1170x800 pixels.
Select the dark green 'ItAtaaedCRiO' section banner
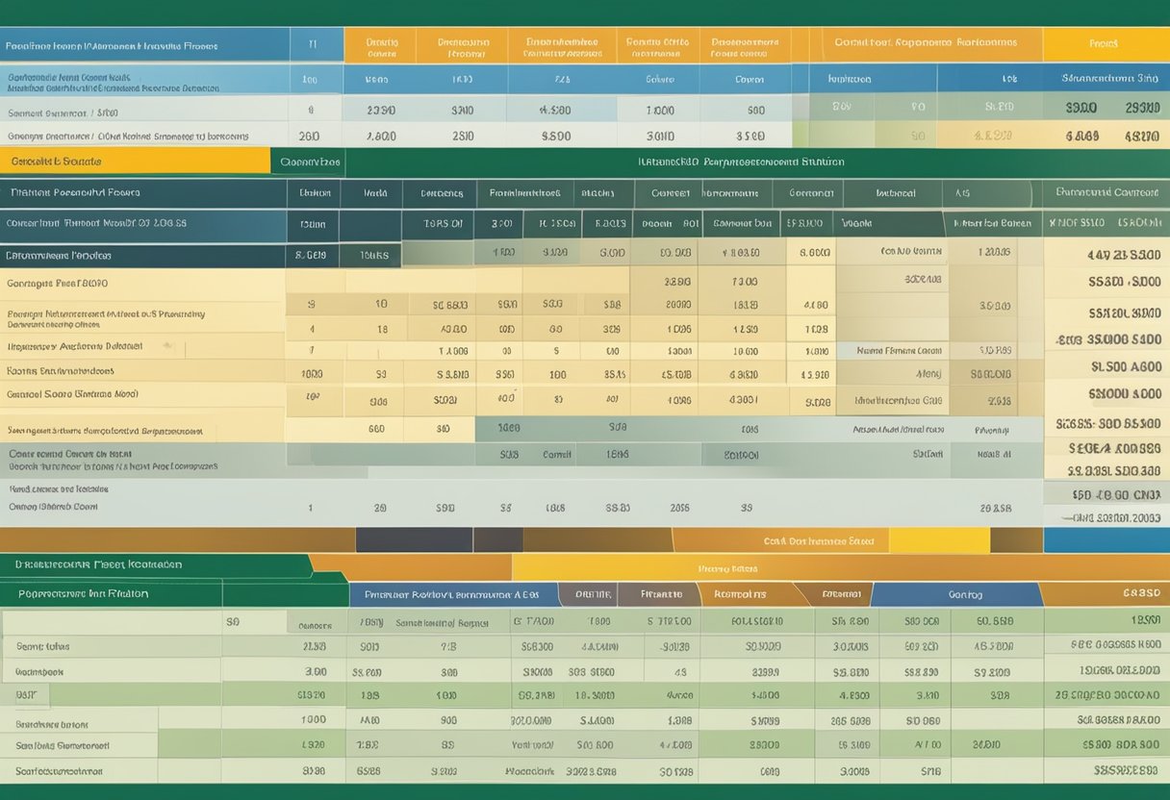pyautogui.click(x=741, y=162)
